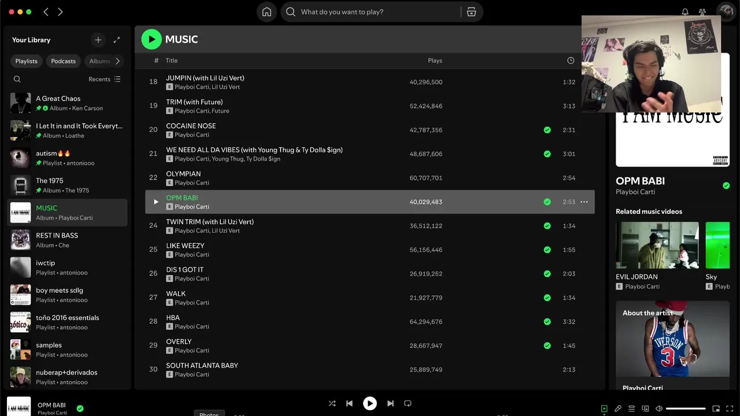The width and height of the screenshot is (740, 416).
Task: Open A Great Chaos album in library
Action: pyautogui.click(x=67, y=103)
